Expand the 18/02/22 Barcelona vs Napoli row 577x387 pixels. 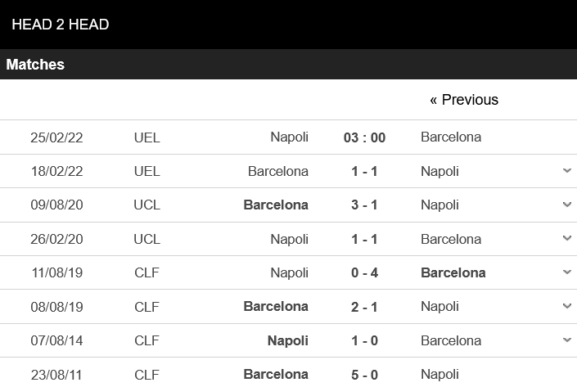pos(567,170)
